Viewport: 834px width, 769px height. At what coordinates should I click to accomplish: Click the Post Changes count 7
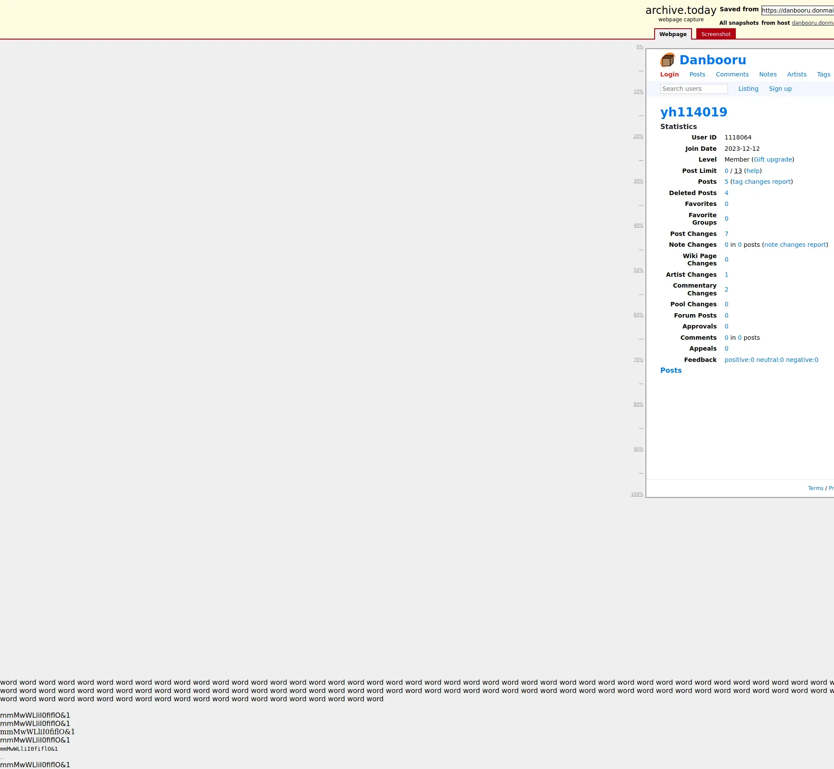pos(726,234)
